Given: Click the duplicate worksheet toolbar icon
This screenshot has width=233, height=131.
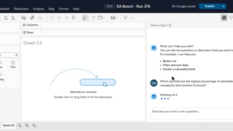Looking at the screenshot, I should pos(32,18).
